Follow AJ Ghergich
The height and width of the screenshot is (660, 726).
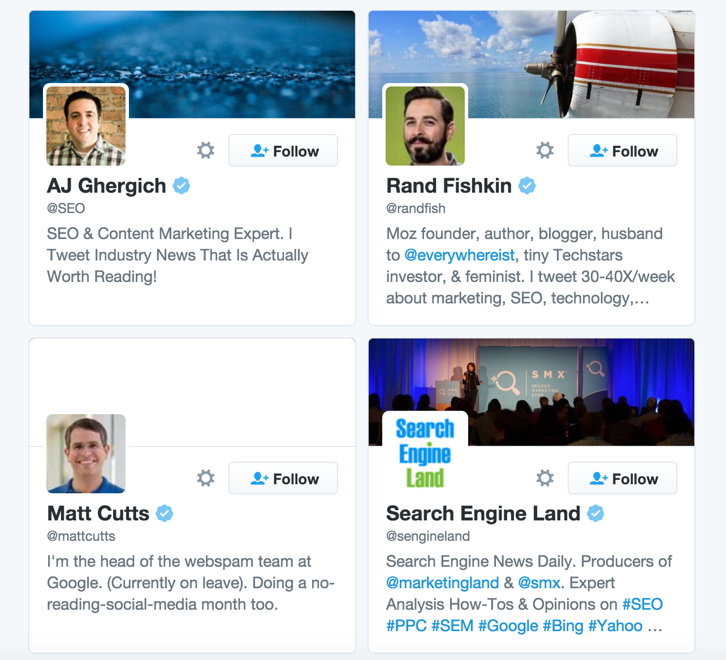click(x=283, y=150)
